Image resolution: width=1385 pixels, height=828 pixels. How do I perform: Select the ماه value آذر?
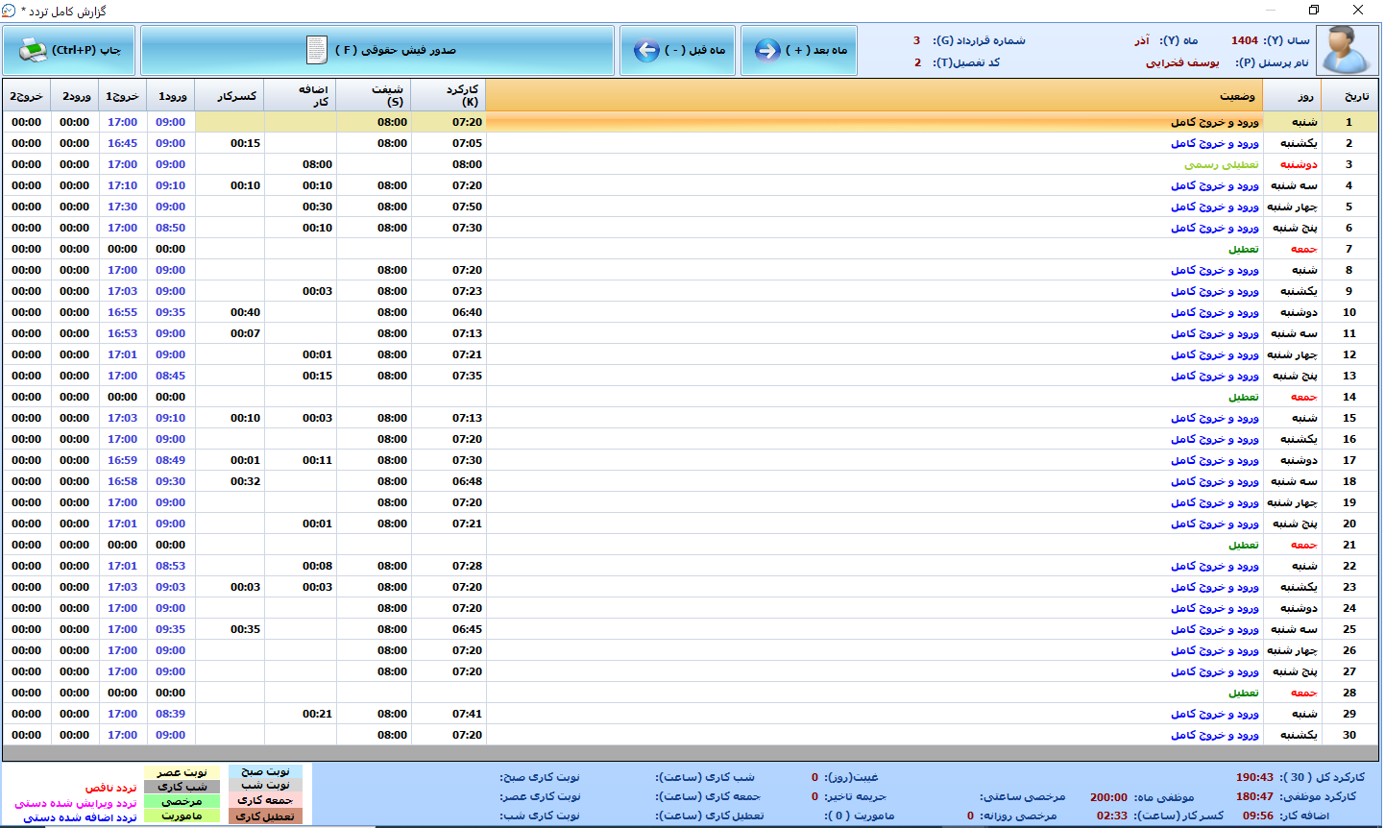click(x=1141, y=40)
